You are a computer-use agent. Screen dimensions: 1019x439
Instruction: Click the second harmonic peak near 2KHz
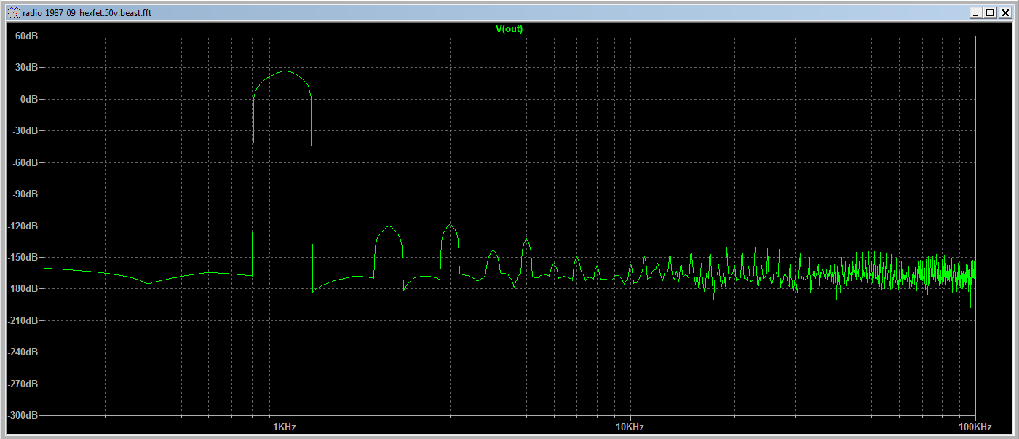pos(389,226)
